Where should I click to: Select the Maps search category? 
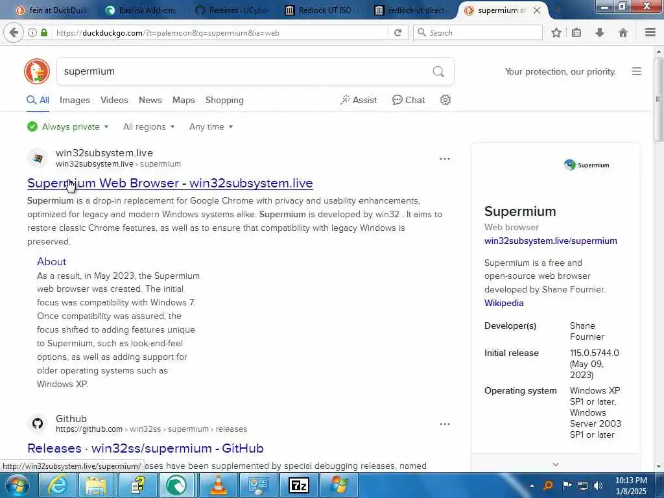pos(184,100)
